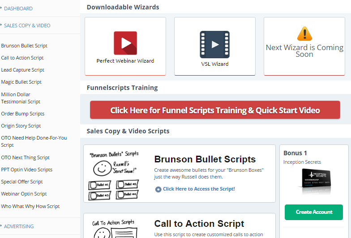Click the Brunson Bullet Scripts heading
Viewport: 351px width, 238px height.
coord(205,159)
